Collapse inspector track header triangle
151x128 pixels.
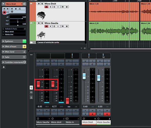(x=4, y=4)
